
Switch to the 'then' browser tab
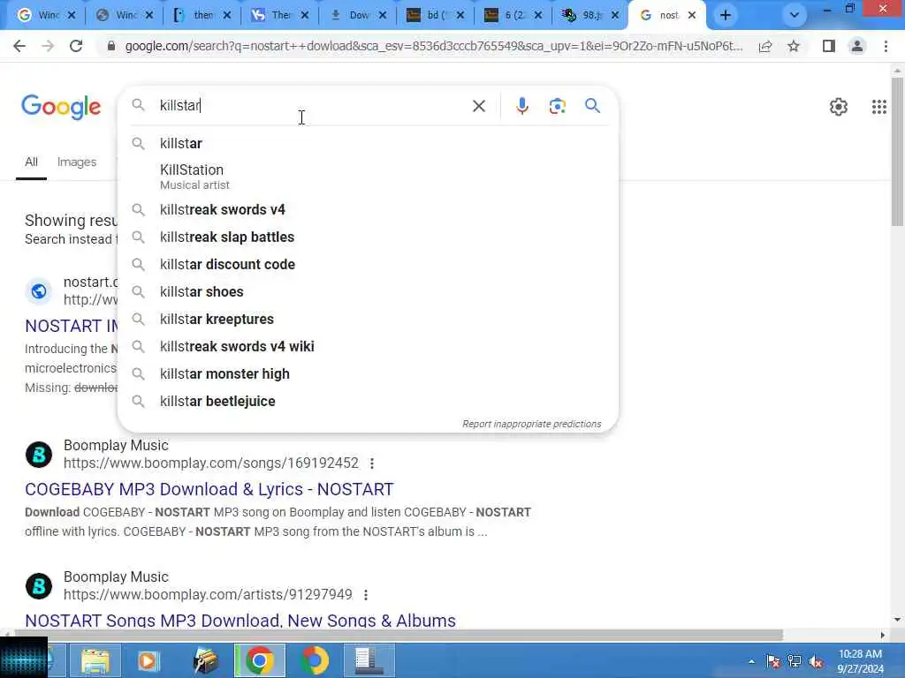coord(203,16)
